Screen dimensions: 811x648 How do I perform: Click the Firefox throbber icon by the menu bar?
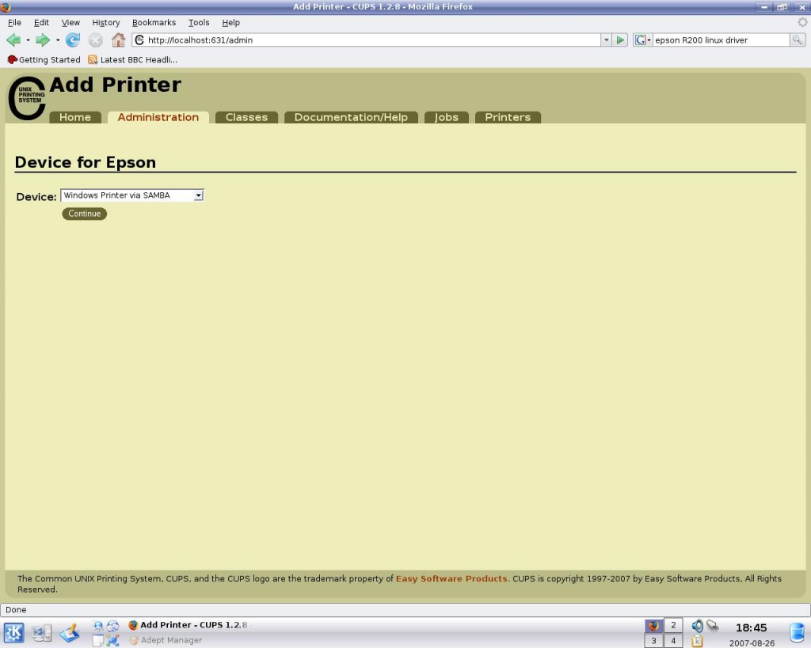(x=802, y=22)
